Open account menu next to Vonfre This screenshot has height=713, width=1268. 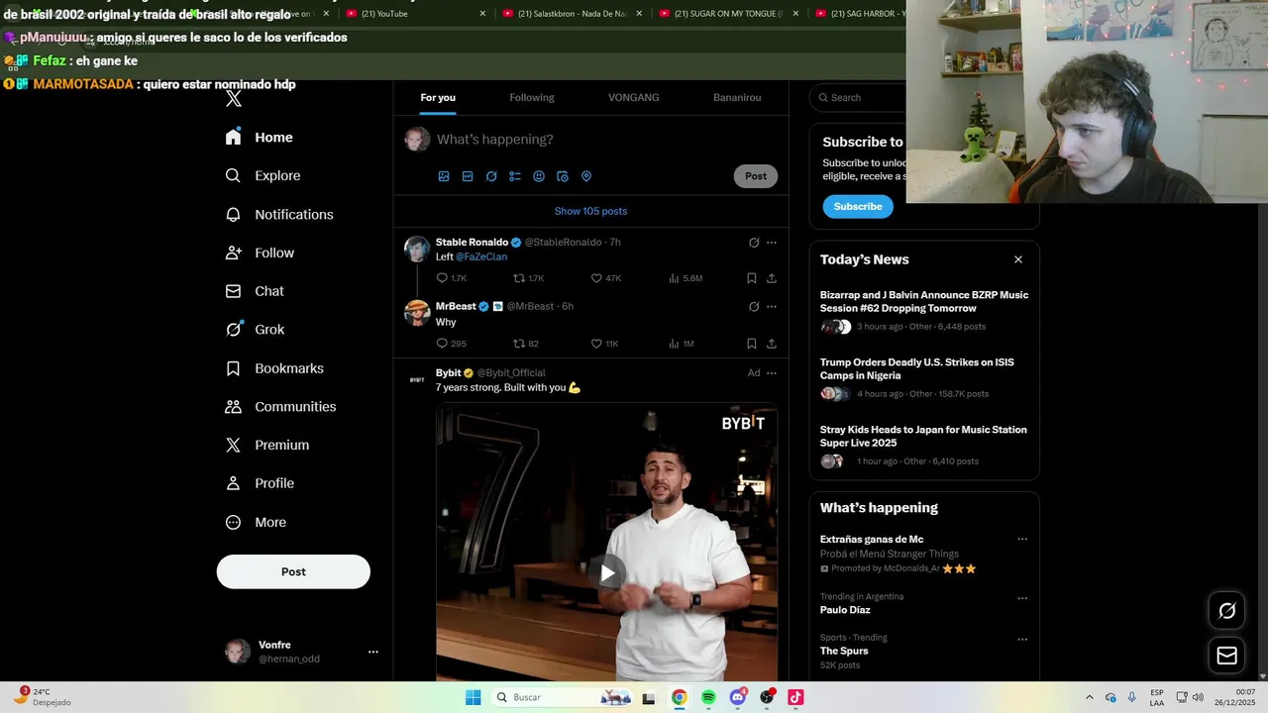click(373, 652)
